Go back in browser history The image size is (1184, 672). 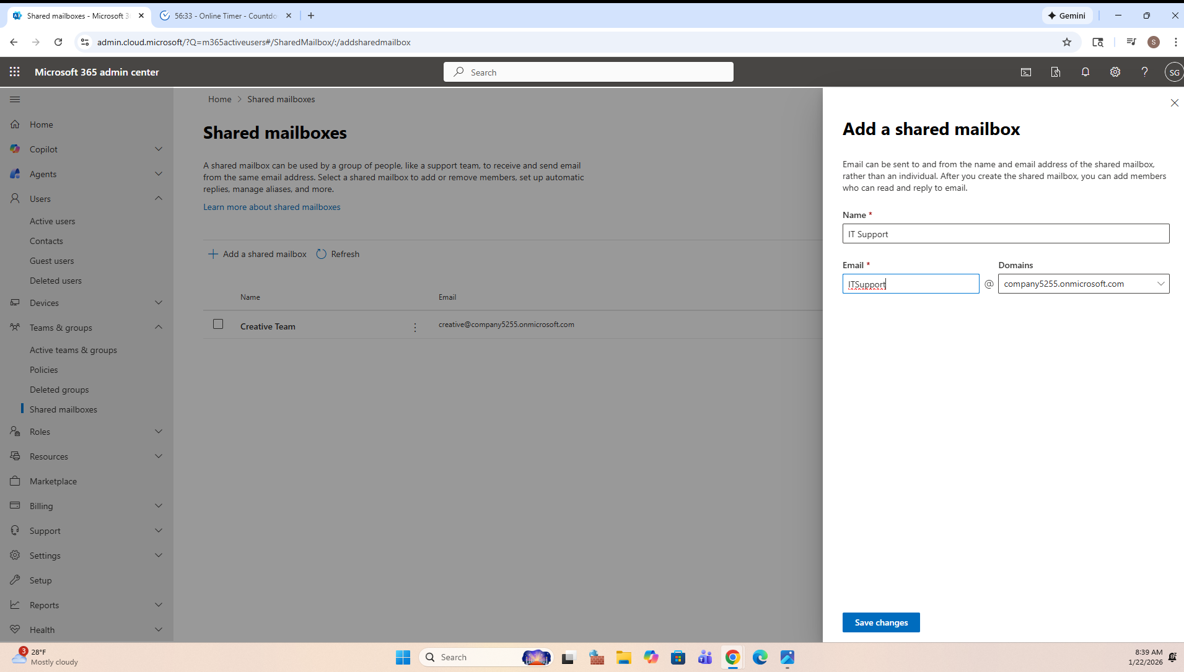click(14, 42)
